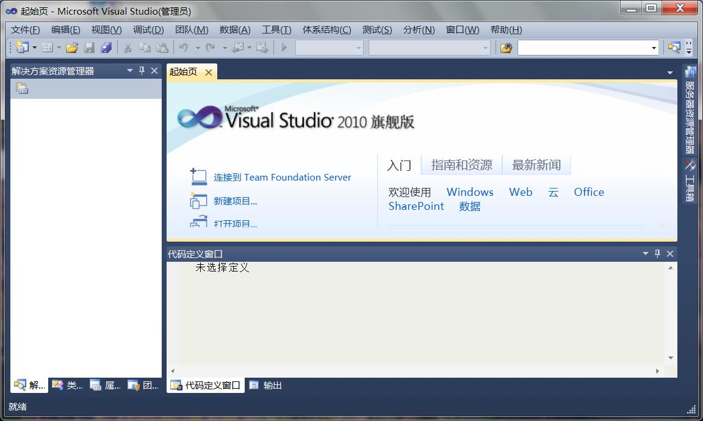Select the Cut icon on the toolbar

(127, 47)
